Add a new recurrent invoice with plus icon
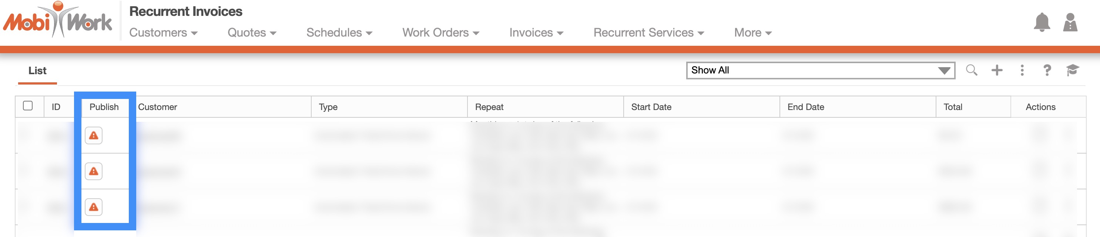This screenshot has width=1100, height=237. pyautogui.click(x=997, y=71)
